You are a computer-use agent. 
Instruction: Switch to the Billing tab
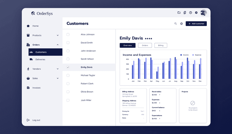161,45
